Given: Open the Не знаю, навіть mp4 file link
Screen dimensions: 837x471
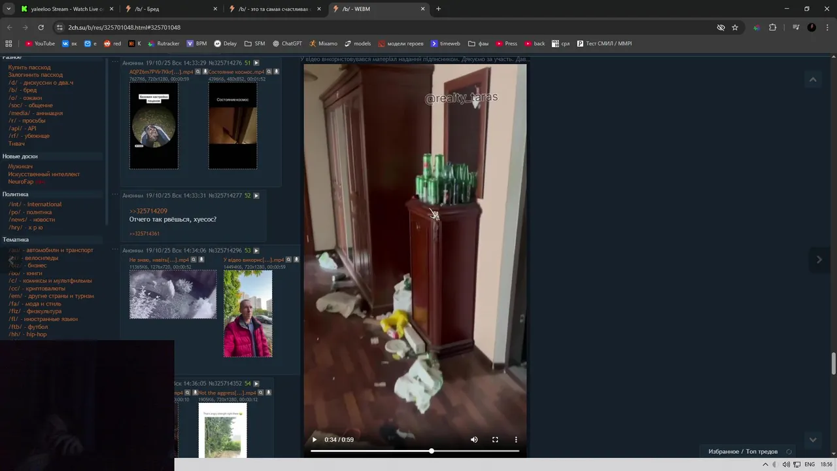Looking at the screenshot, I should point(160,260).
